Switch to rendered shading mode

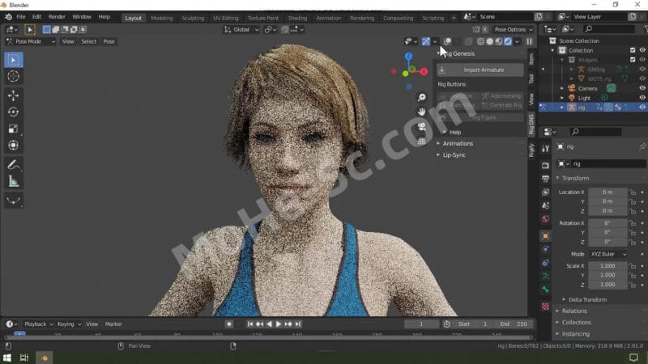pos(508,41)
